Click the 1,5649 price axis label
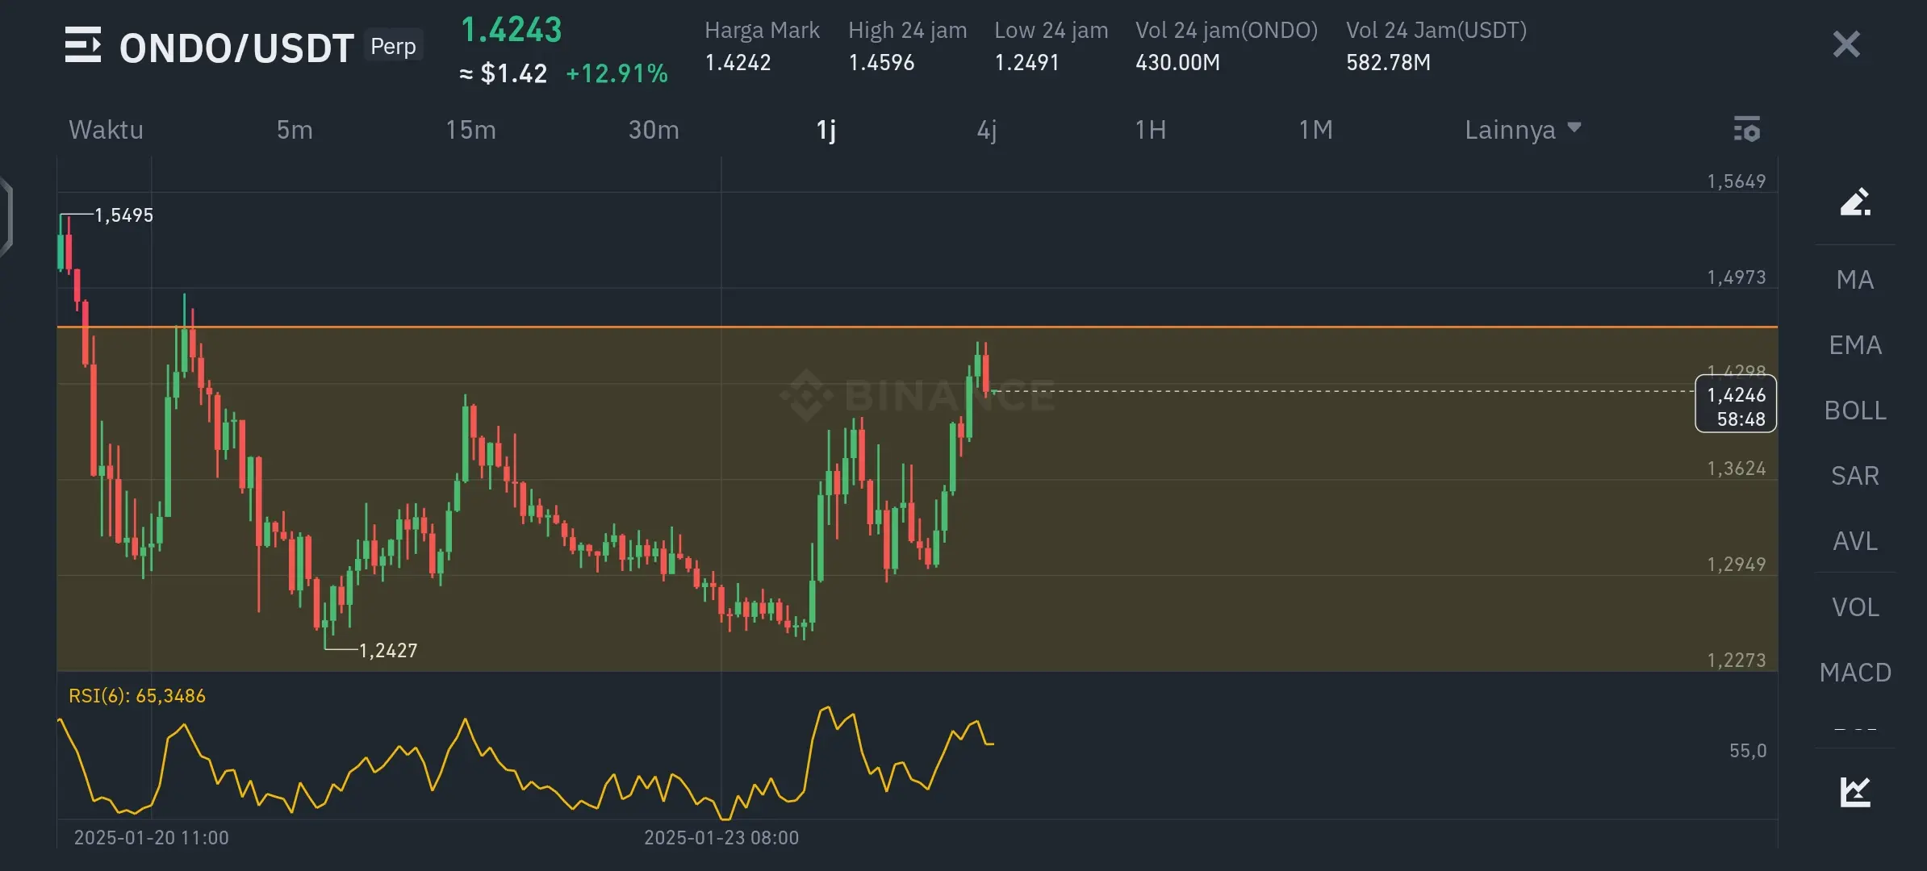Image resolution: width=1927 pixels, height=871 pixels. [x=1736, y=181]
